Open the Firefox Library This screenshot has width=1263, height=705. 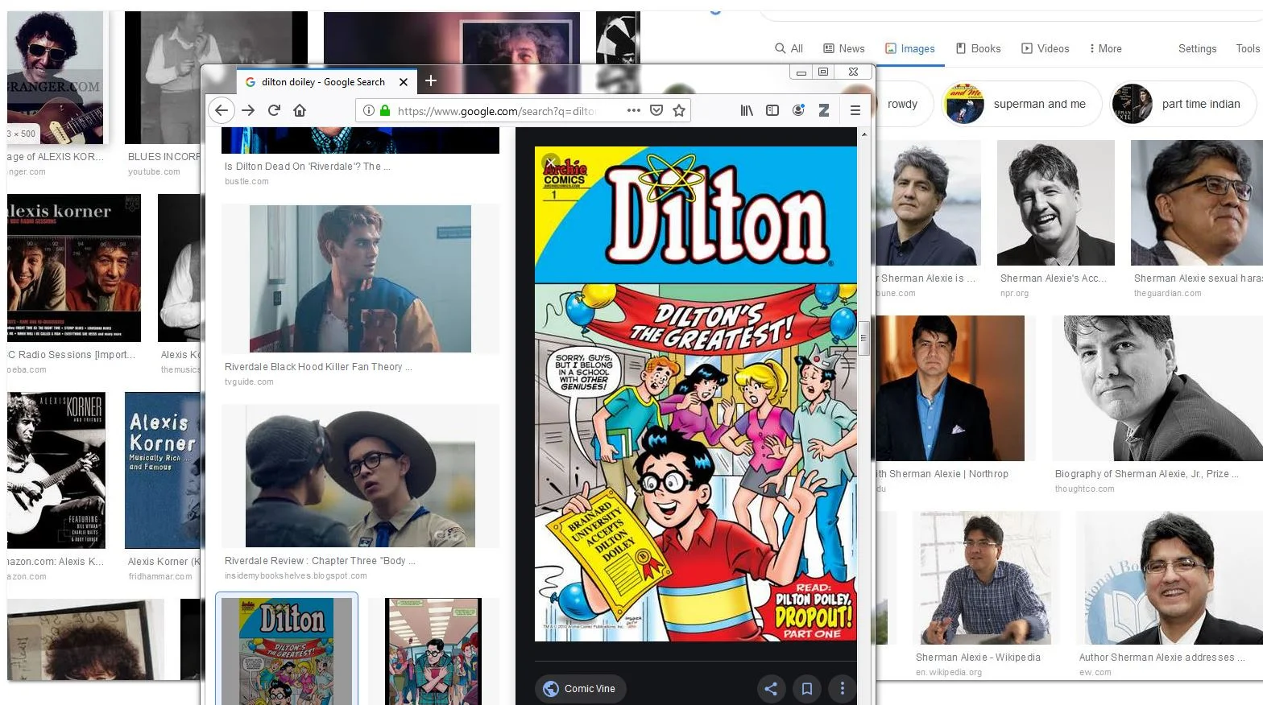coord(747,110)
